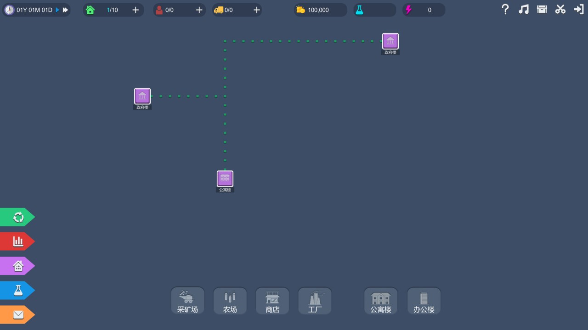
Task: Toggle fast-forward speed next to the date
Action: 65,10
